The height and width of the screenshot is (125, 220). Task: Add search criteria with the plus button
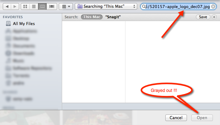214,17
